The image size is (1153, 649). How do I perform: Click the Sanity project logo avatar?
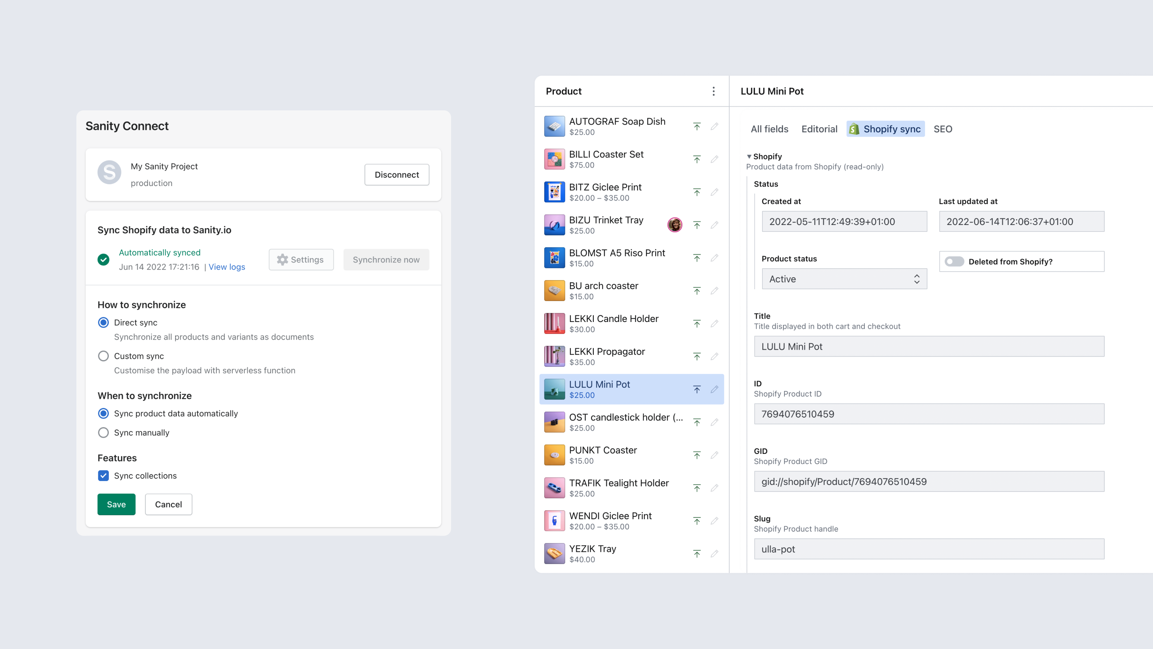(109, 172)
